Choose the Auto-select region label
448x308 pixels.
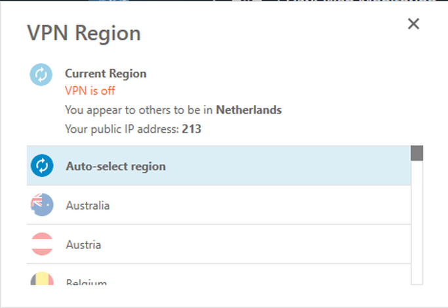[115, 166]
